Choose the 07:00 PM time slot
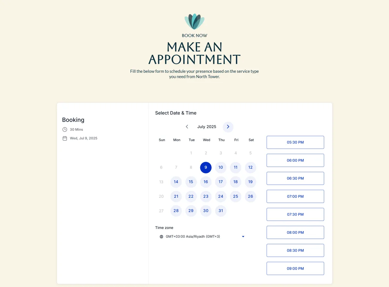The width and height of the screenshot is (389, 287). 295,196
